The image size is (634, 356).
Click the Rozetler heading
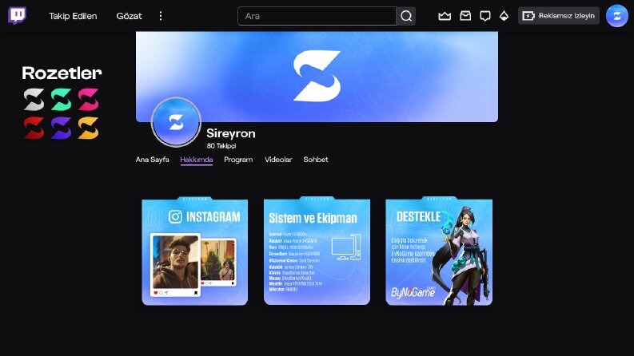pos(62,73)
